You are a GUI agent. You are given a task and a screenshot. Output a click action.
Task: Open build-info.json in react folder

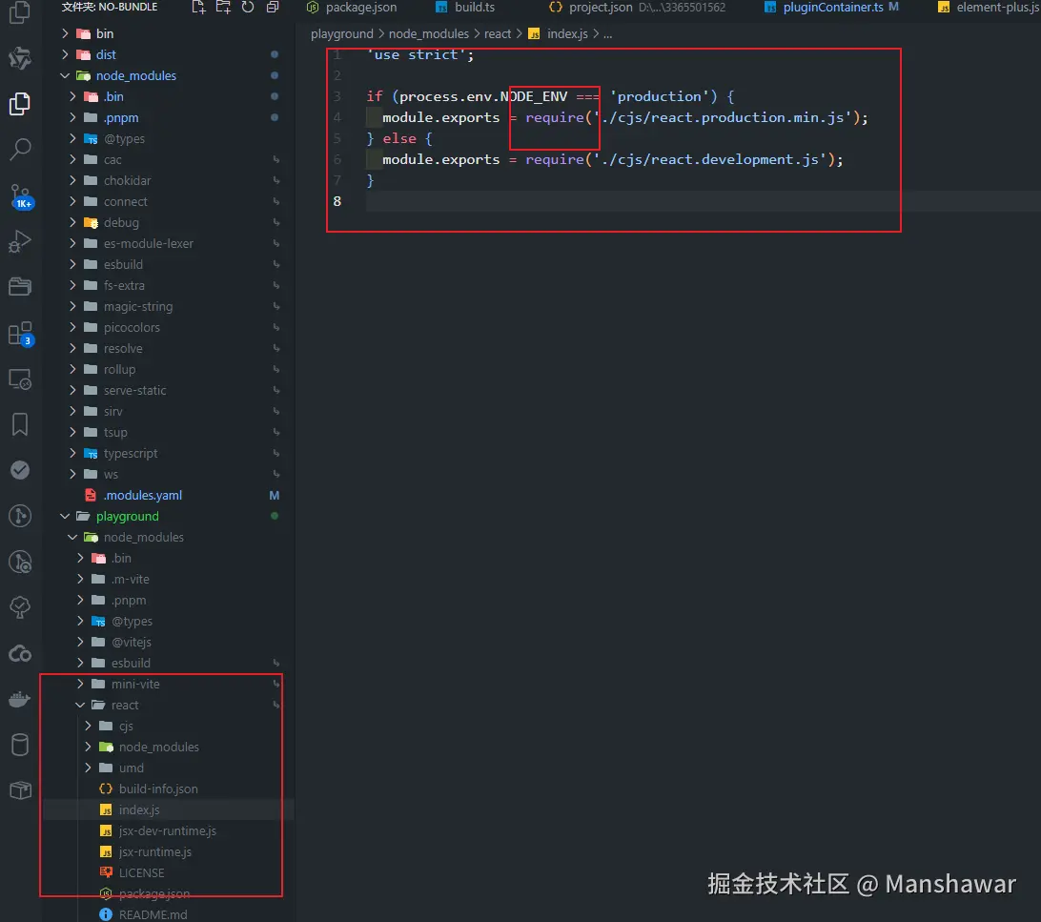click(x=169, y=789)
